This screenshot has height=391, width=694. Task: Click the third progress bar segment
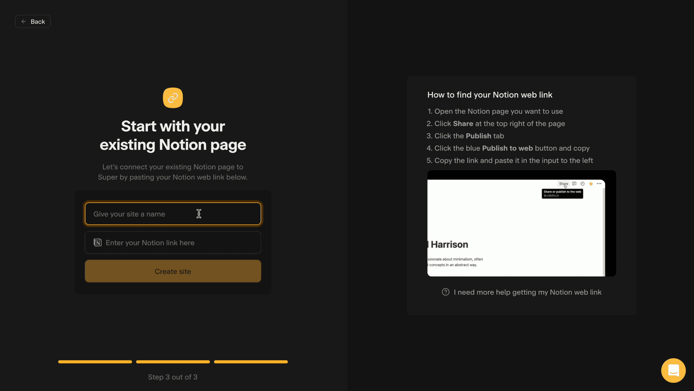[251, 361]
